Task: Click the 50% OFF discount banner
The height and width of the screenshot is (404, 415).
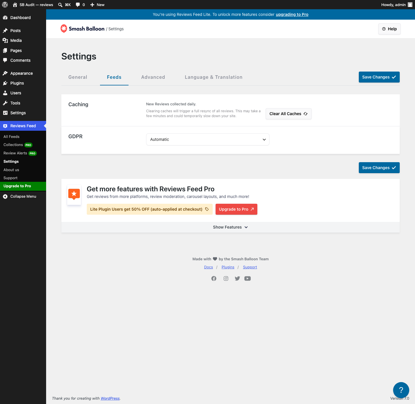Action: (150, 209)
